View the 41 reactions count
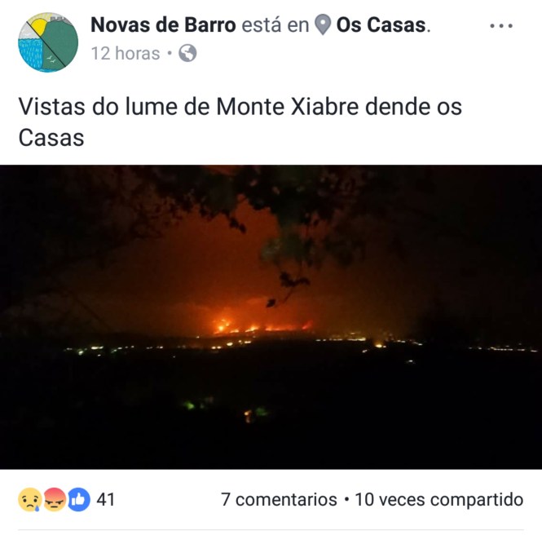 [x=106, y=500]
